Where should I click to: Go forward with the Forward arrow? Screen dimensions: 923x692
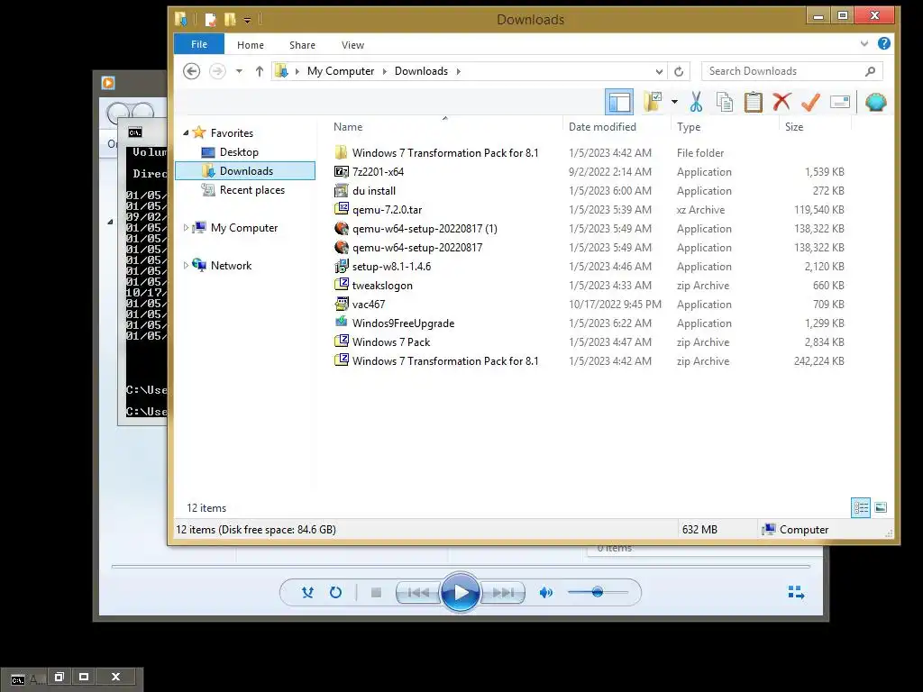coord(218,71)
